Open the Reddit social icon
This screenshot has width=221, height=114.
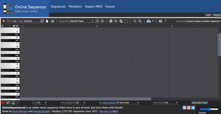[x=189, y=108]
